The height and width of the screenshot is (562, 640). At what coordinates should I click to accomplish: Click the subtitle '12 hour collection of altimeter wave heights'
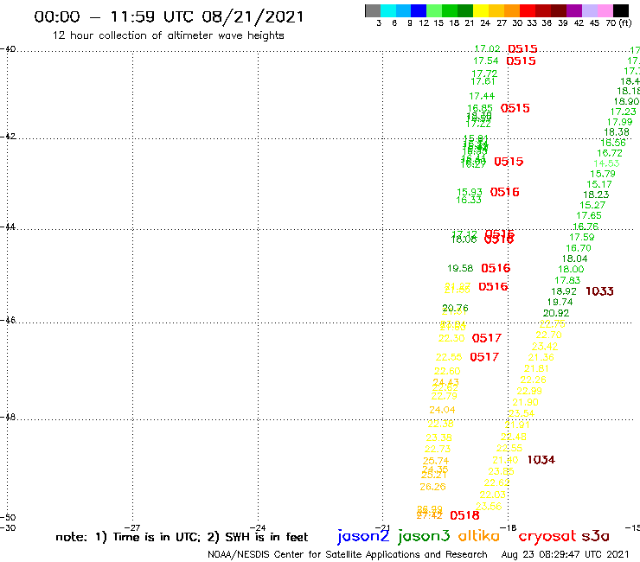[168, 35]
